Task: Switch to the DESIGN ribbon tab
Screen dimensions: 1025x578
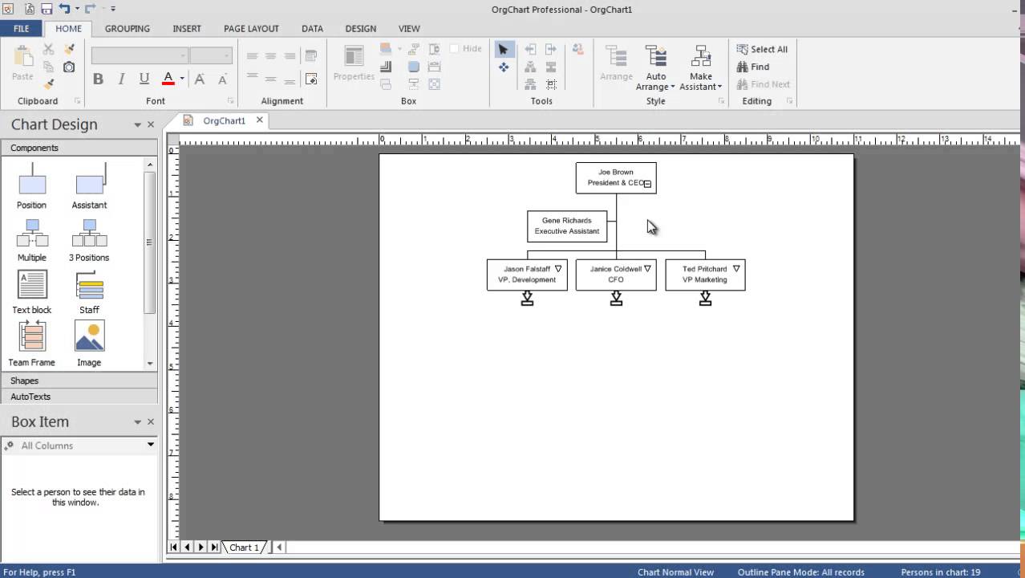Action: click(360, 28)
